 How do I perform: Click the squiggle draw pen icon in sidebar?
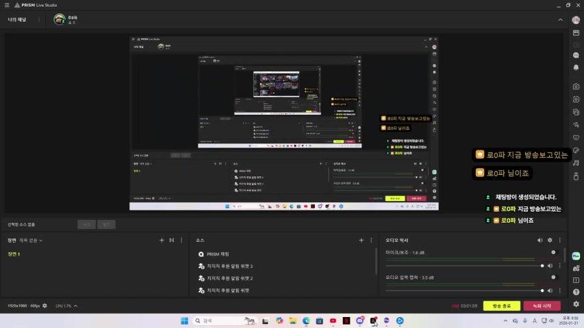576,125
